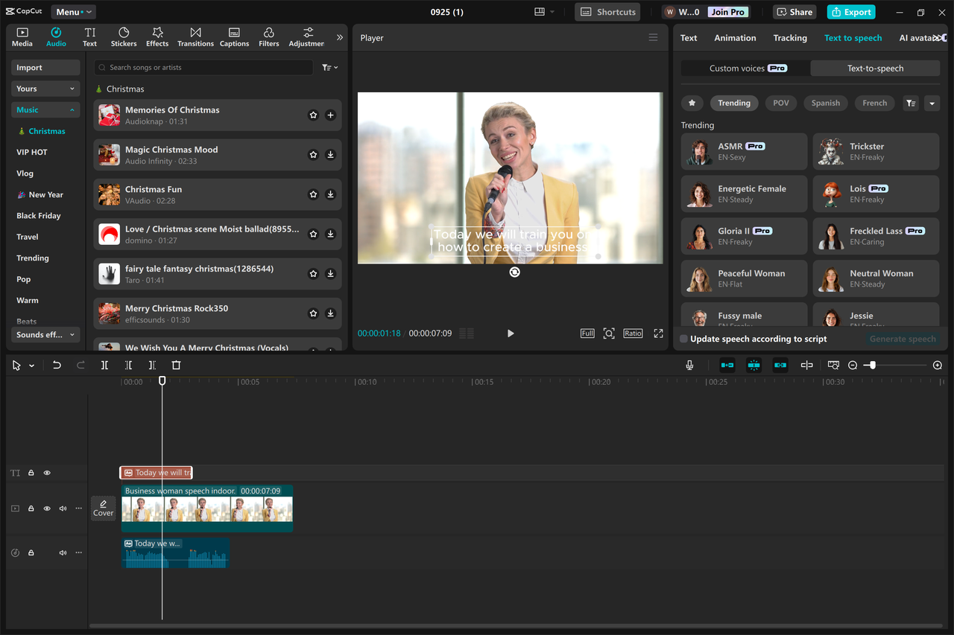Mute the audio track in the timeline
This screenshot has height=635, width=954.
pos(63,552)
